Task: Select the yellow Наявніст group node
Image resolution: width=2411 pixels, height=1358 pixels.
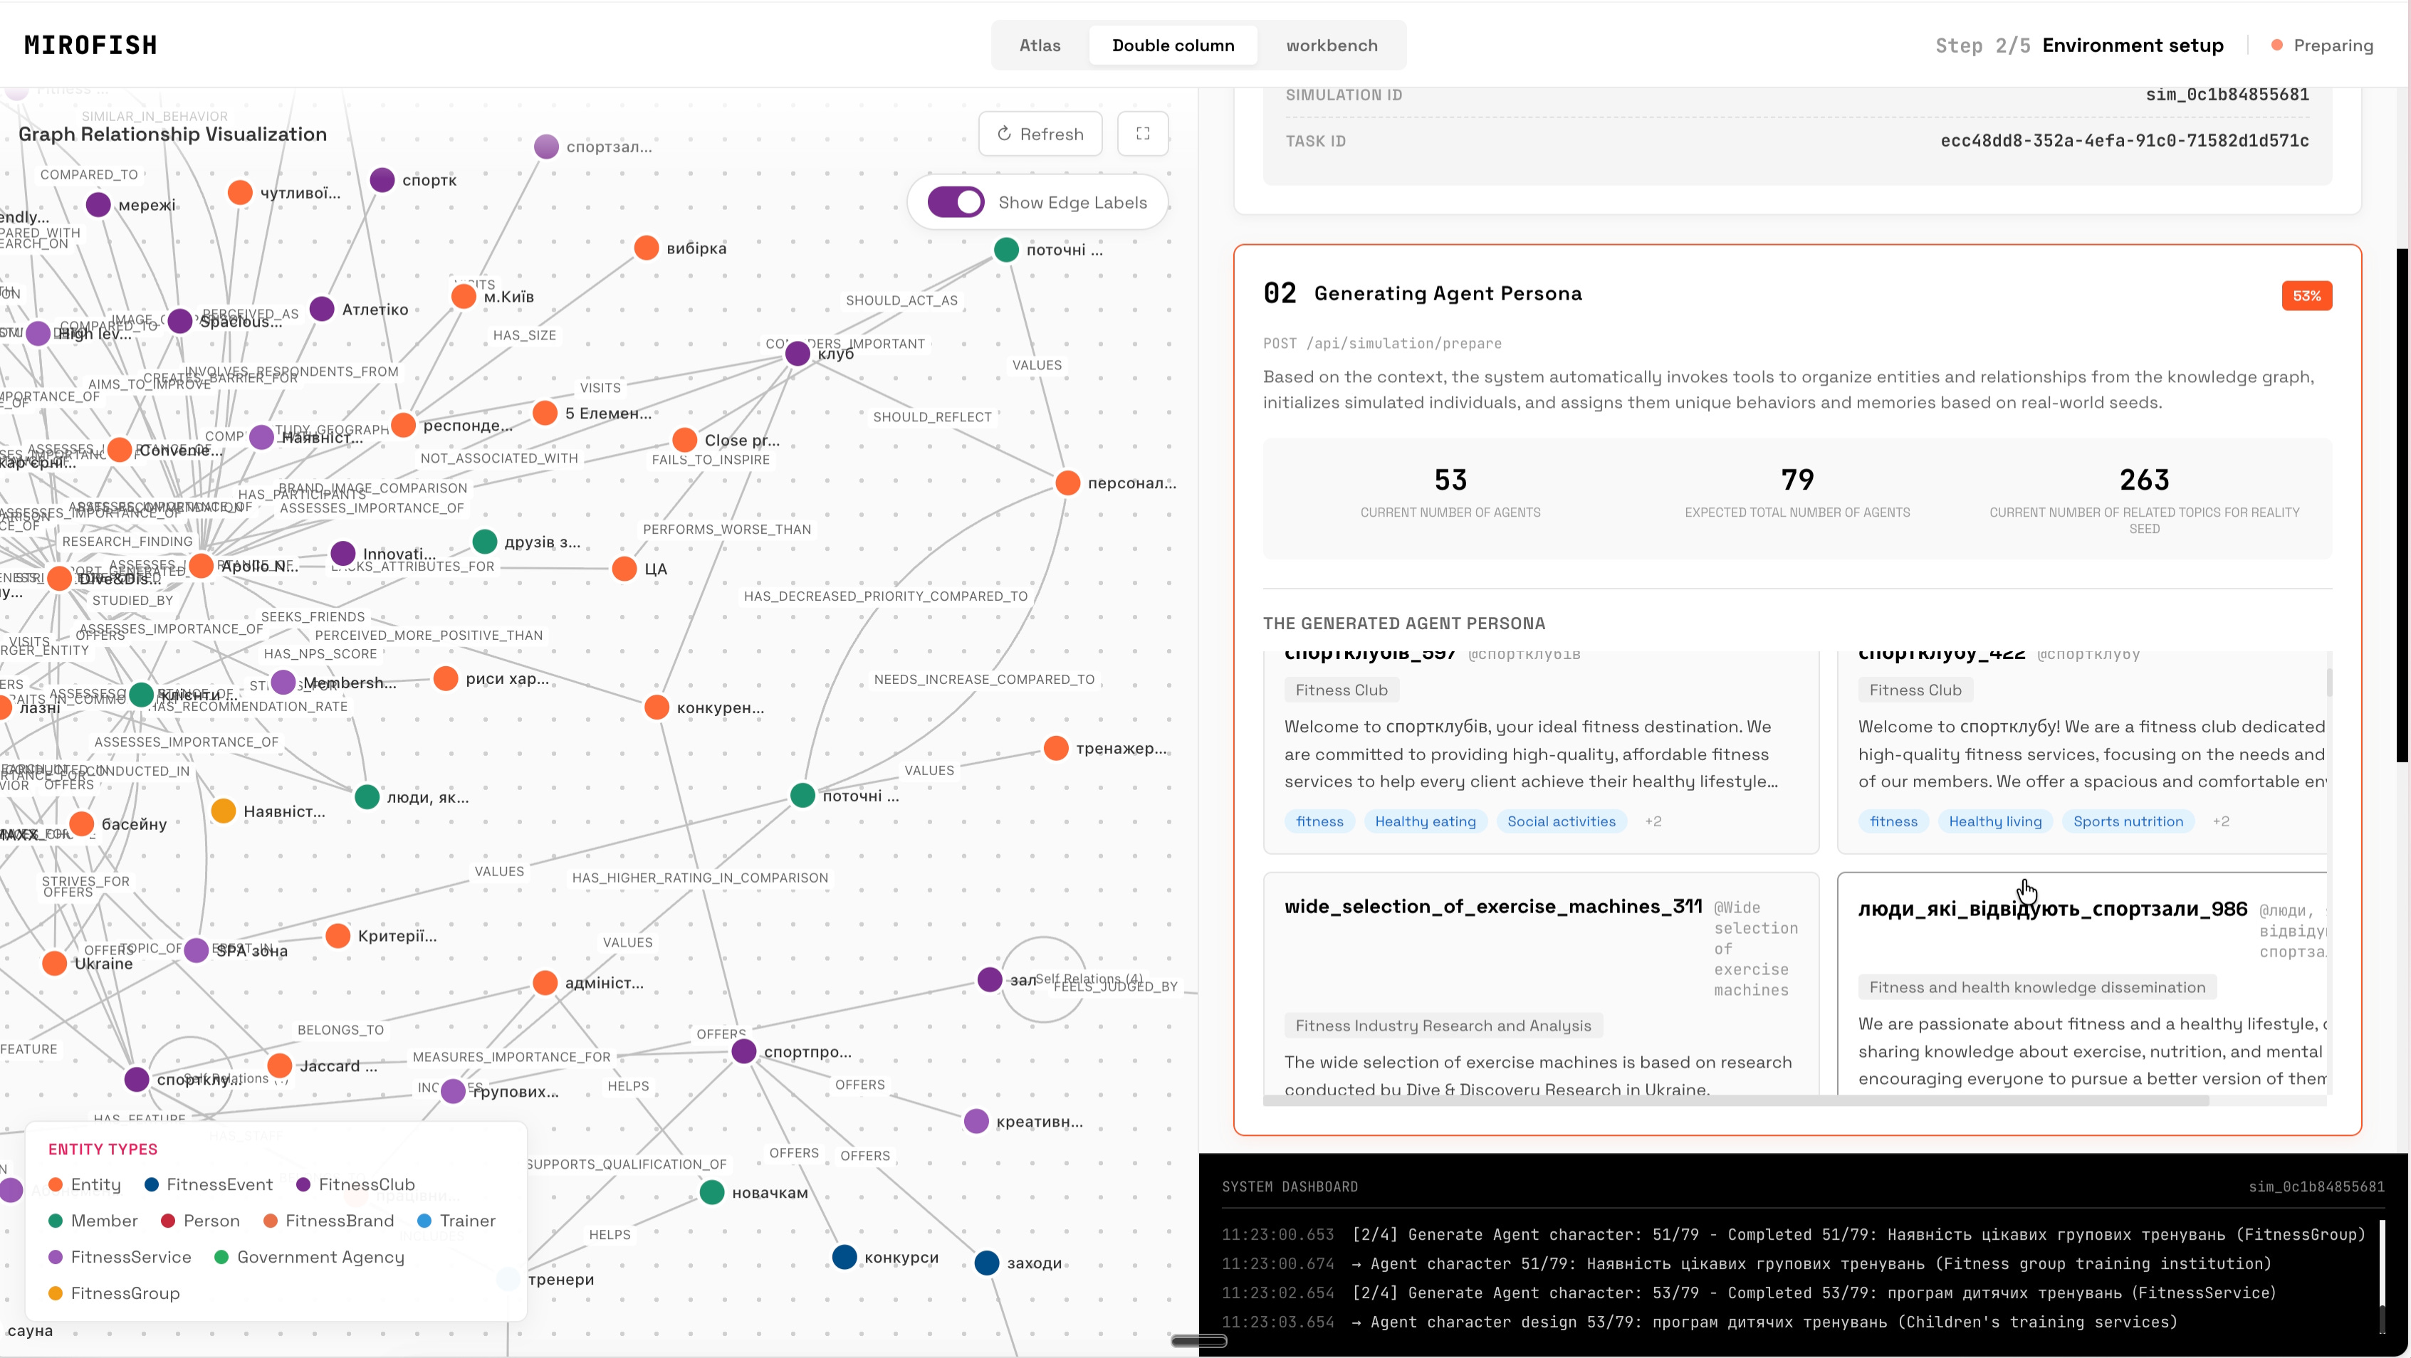Action: (x=224, y=811)
